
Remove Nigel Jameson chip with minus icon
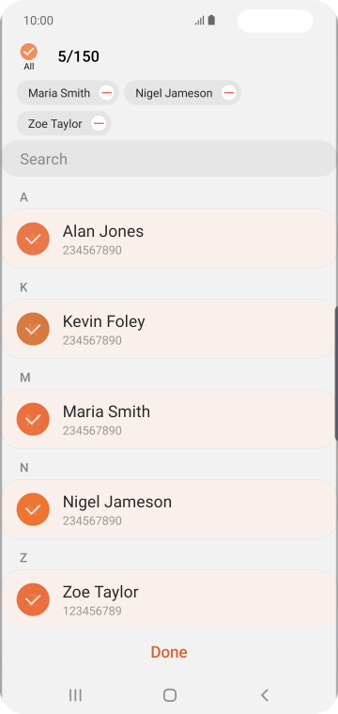click(229, 93)
